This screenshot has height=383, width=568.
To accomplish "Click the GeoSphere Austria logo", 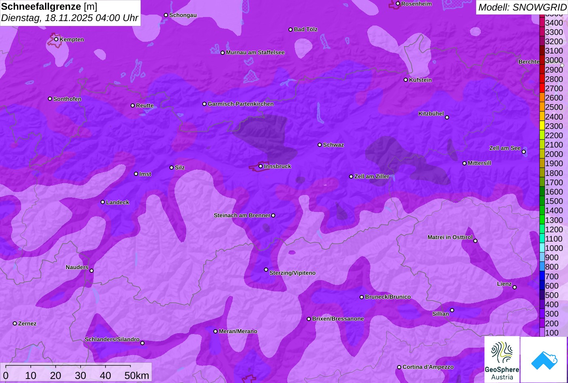I will coord(502,359).
